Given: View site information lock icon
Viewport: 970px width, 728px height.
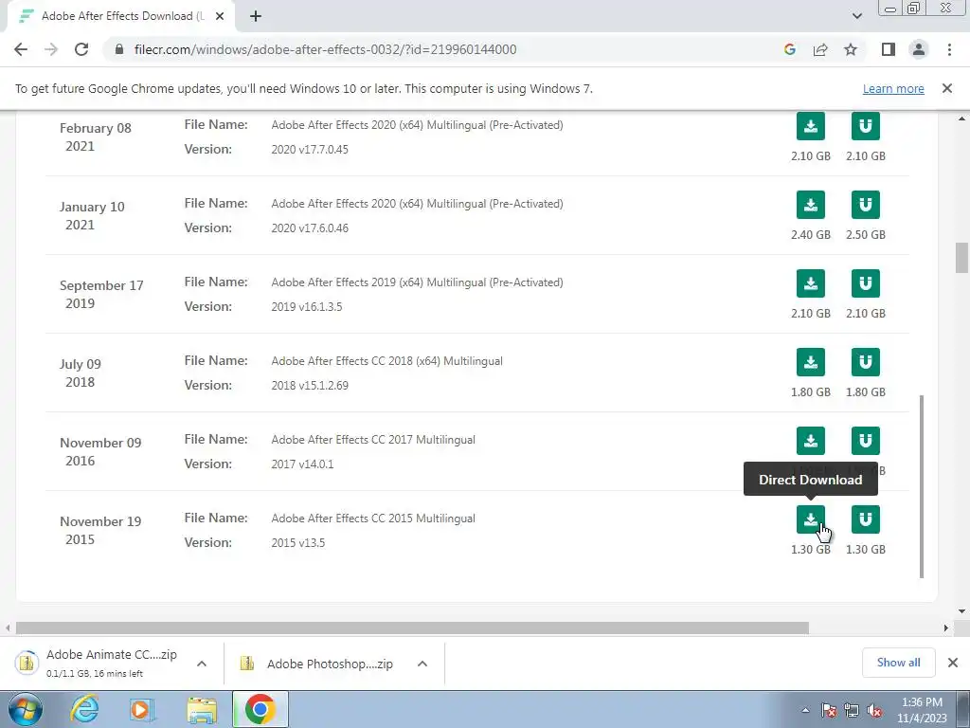Looking at the screenshot, I should 119,49.
